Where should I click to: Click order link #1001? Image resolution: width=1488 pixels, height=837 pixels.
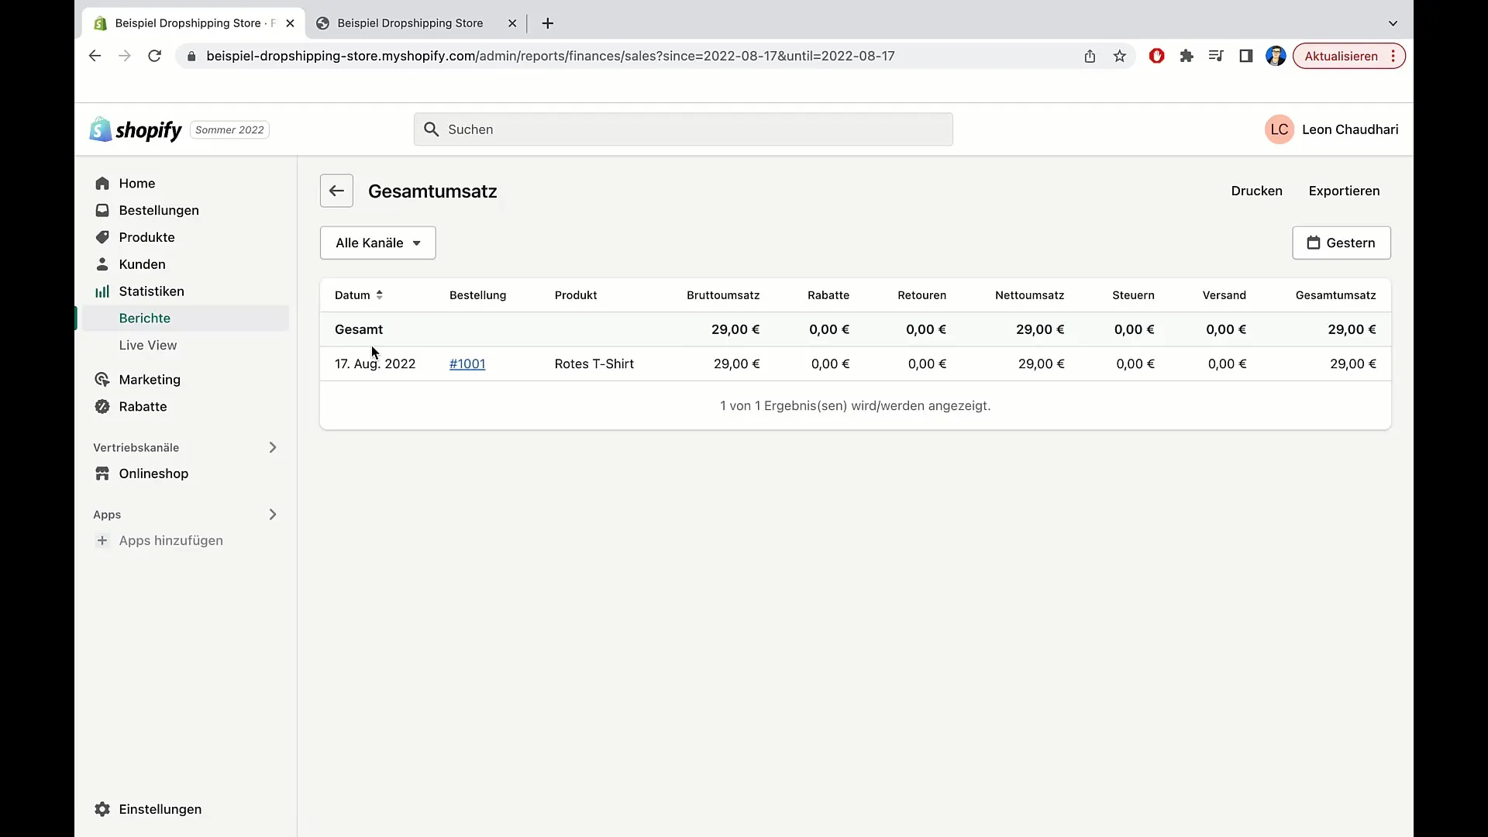(467, 363)
